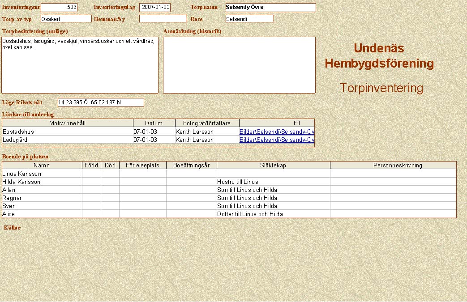Screen dimensions: 467x302
Task: Click the Torpnamn field with Selsendy Övre
Action: [270, 8]
